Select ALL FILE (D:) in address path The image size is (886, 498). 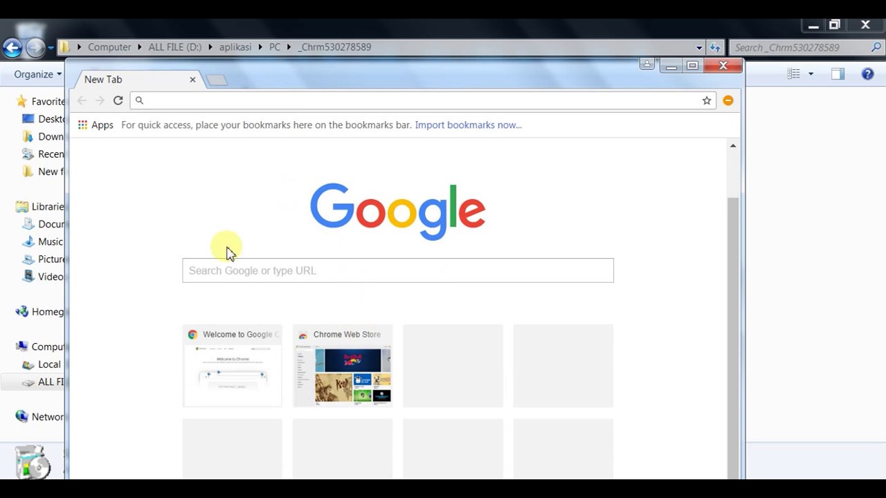pos(174,47)
